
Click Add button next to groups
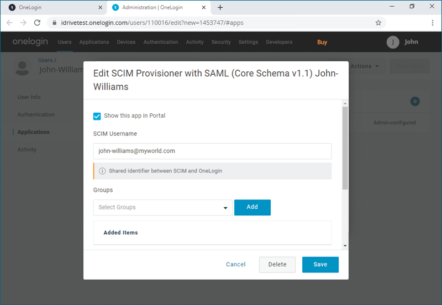click(x=252, y=207)
